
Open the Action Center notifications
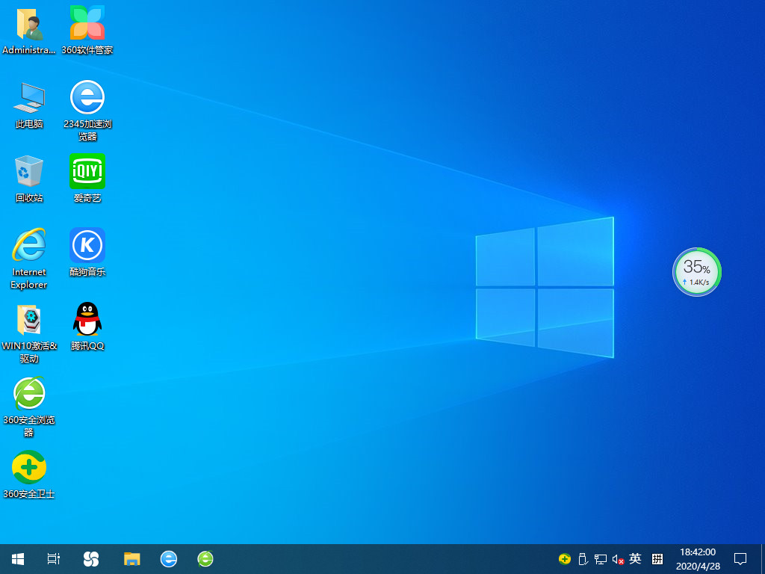740,558
